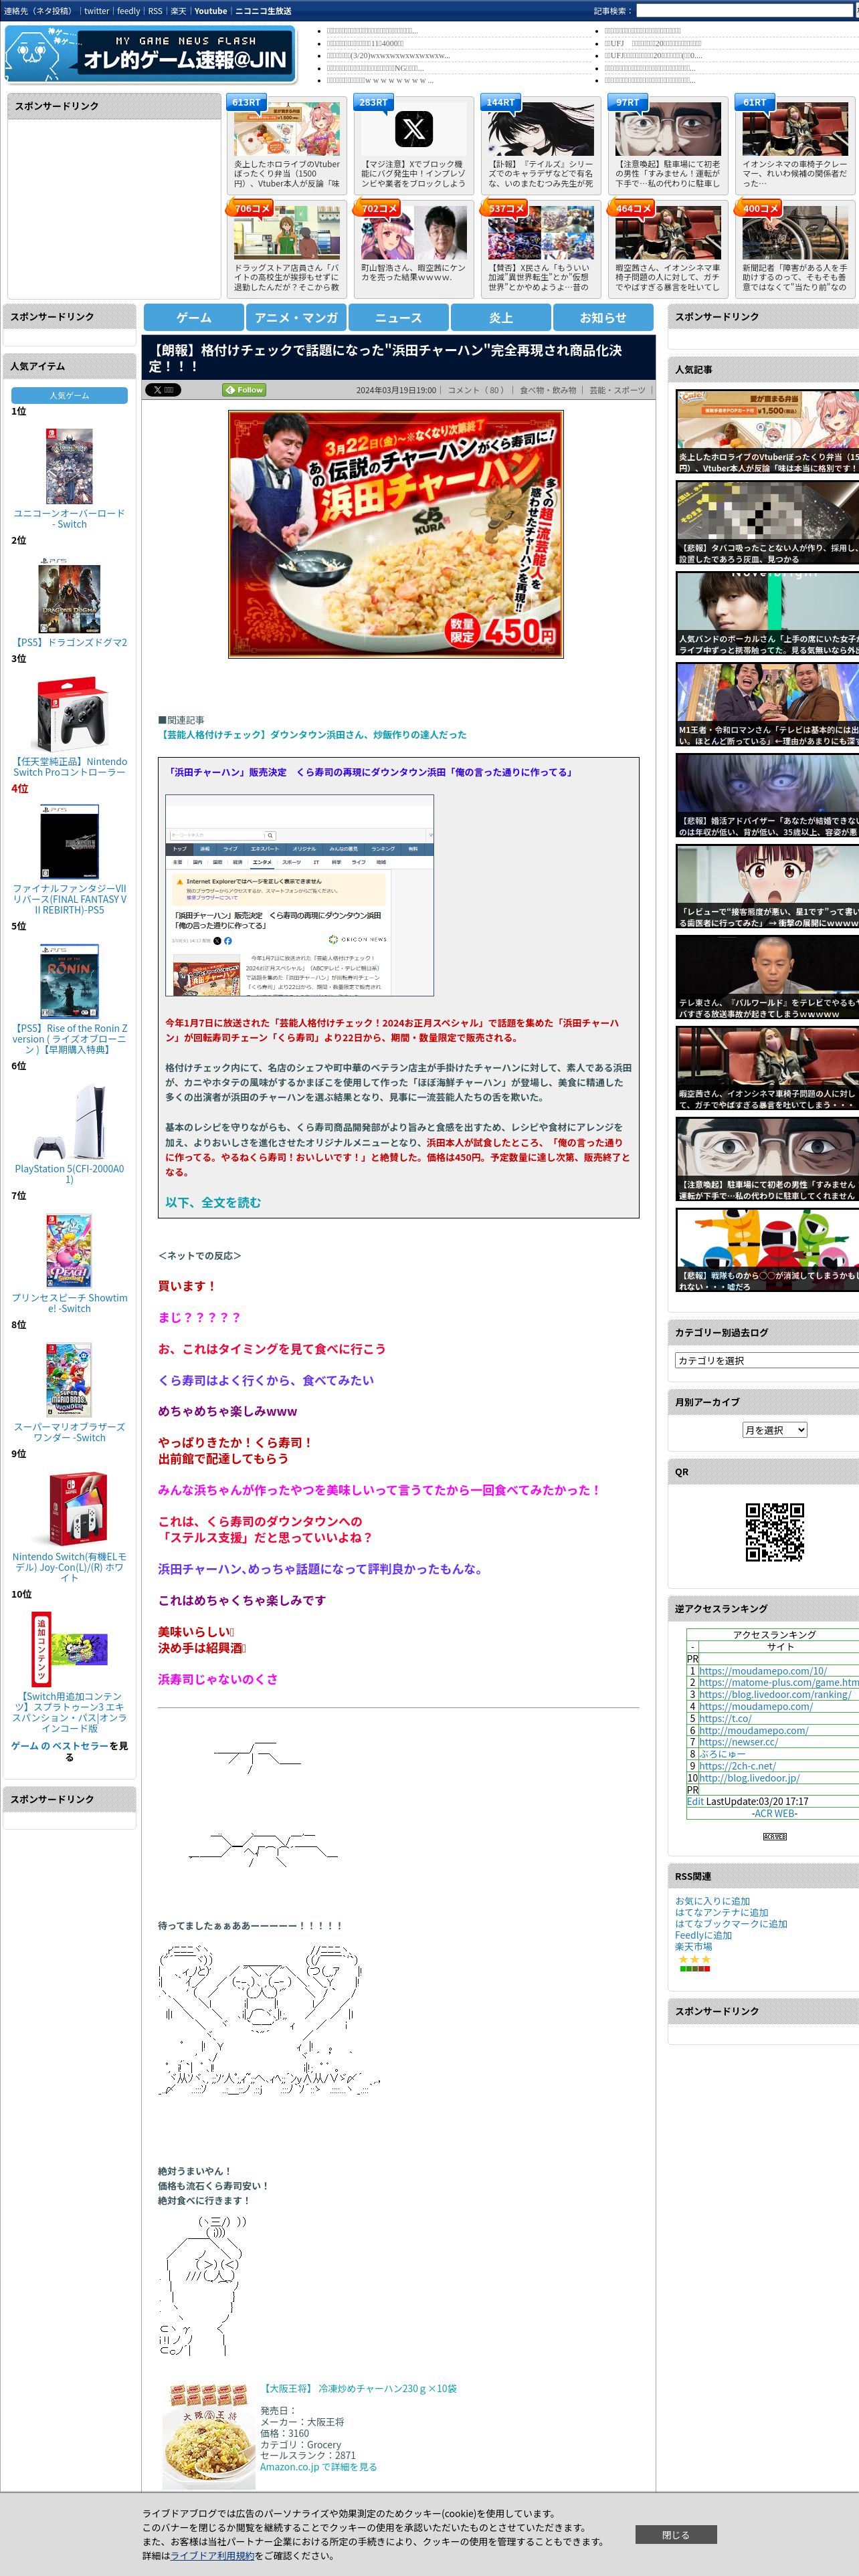Click the X post share button
The width and height of the screenshot is (859, 2576).
coord(163,390)
